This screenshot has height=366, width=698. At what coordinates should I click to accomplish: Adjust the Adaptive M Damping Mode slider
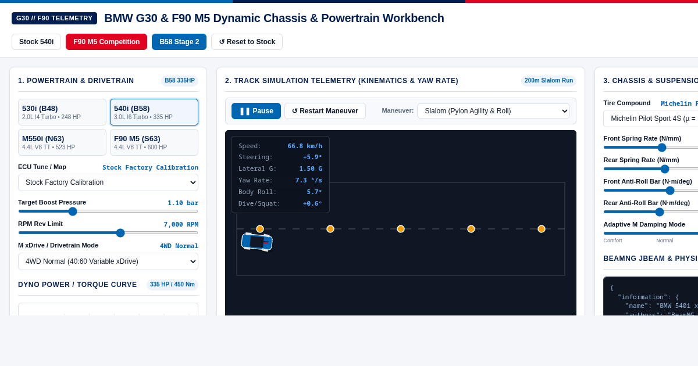point(650,234)
